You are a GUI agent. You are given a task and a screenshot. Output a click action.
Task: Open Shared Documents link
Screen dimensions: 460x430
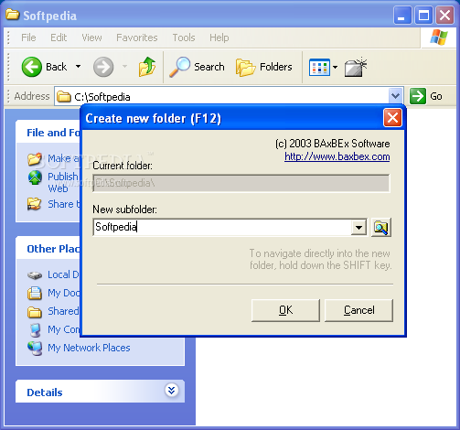63,311
